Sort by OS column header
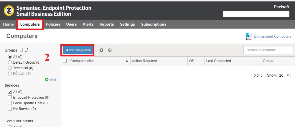This screenshot has width=295, height=127. (196, 61)
